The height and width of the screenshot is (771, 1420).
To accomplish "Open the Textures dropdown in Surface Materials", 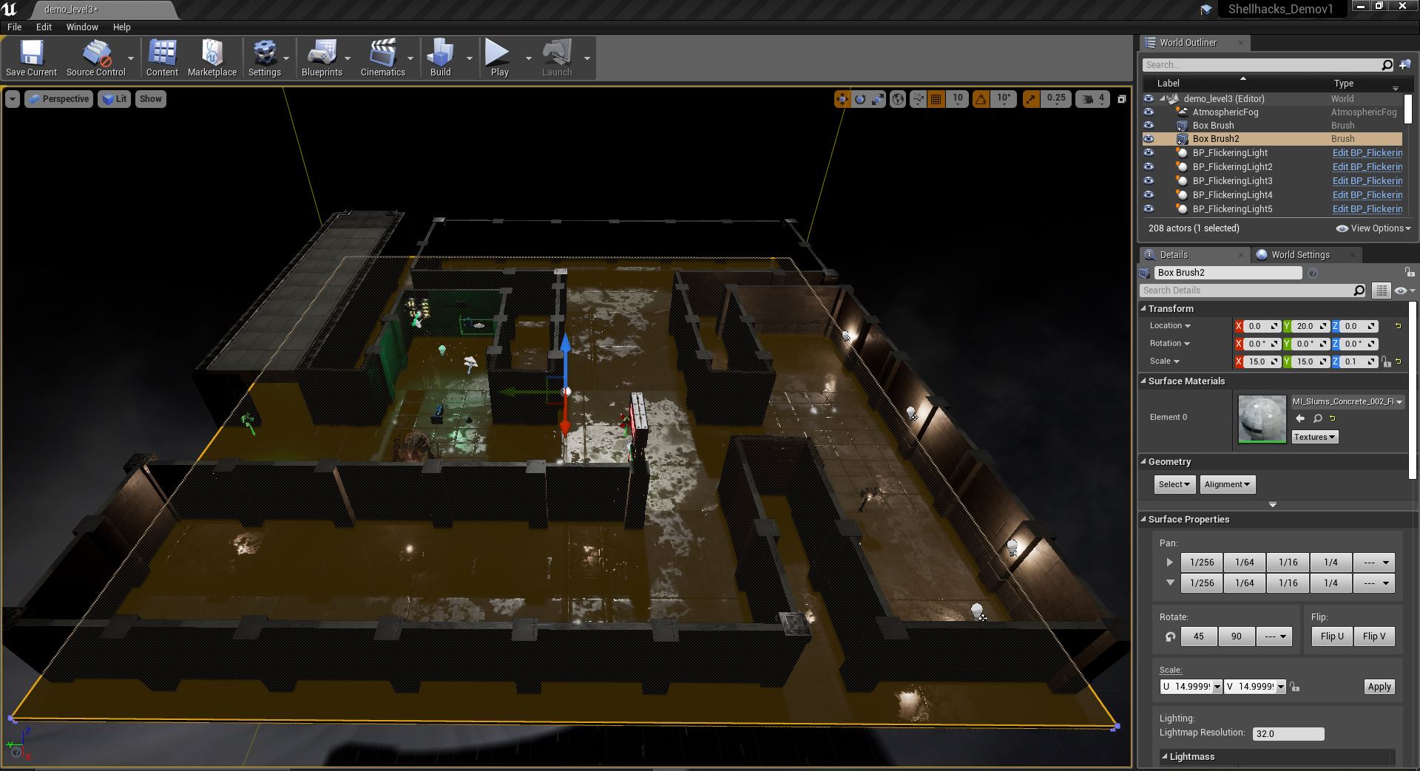I will click(1314, 437).
